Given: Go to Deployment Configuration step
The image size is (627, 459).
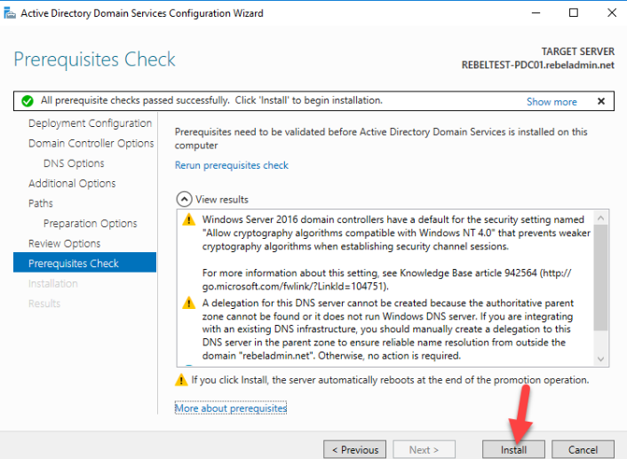Looking at the screenshot, I should pyautogui.click(x=90, y=123).
